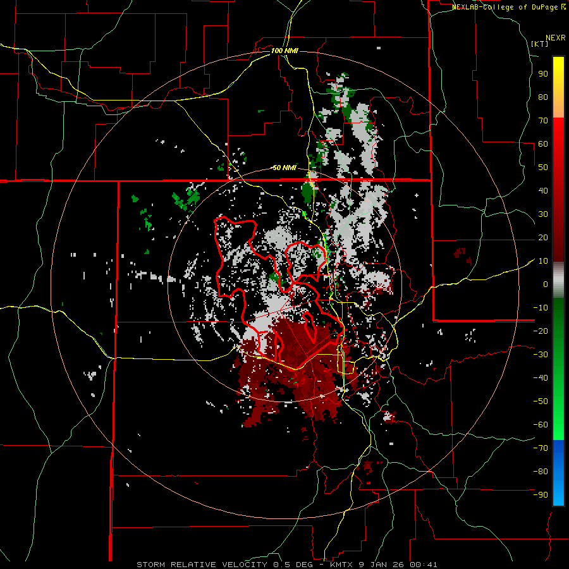Click the -70 scale value
This screenshot has width=569, height=569.
541,448
